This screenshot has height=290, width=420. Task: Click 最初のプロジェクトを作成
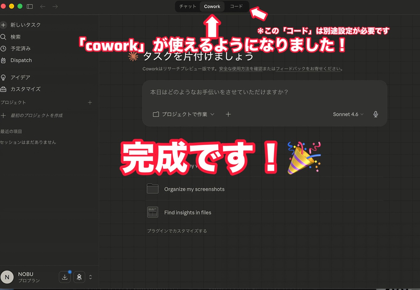(36, 115)
